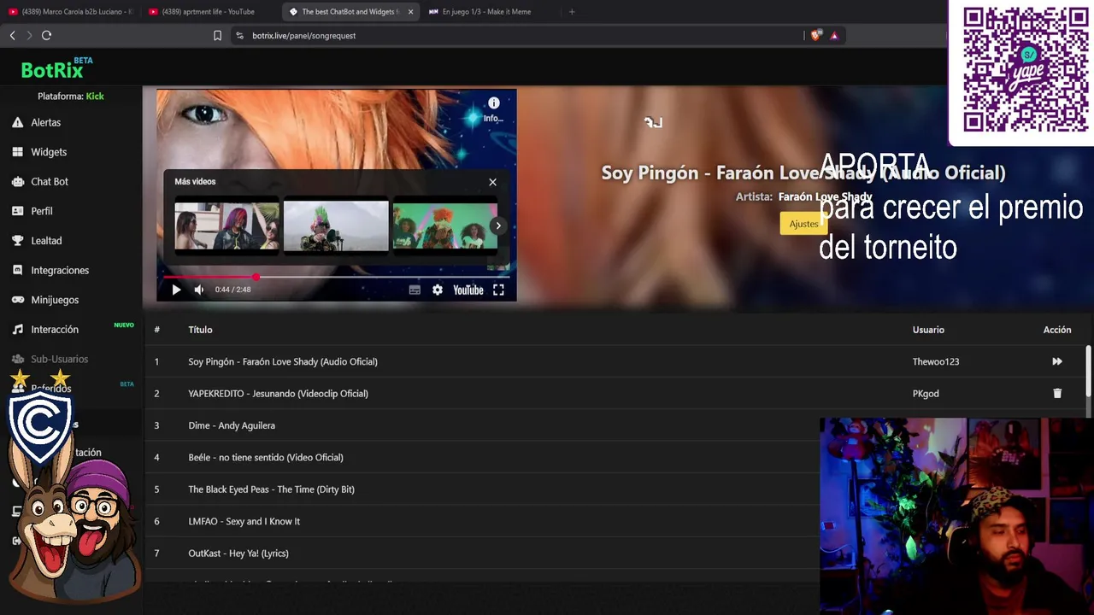Click user name PKgod
The width and height of the screenshot is (1094, 615).
(926, 394)
